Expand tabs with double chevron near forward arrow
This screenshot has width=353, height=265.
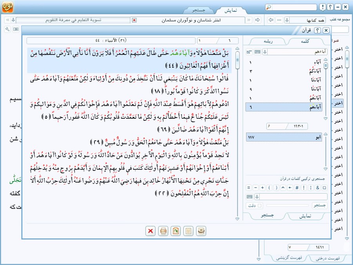(x=249, y=20)
